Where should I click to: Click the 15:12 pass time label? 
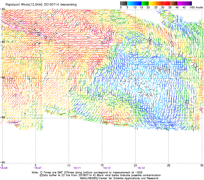[107, 168]
